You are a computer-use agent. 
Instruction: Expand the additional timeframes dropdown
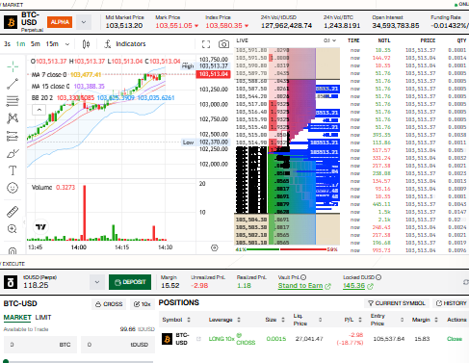coord(67,44)
